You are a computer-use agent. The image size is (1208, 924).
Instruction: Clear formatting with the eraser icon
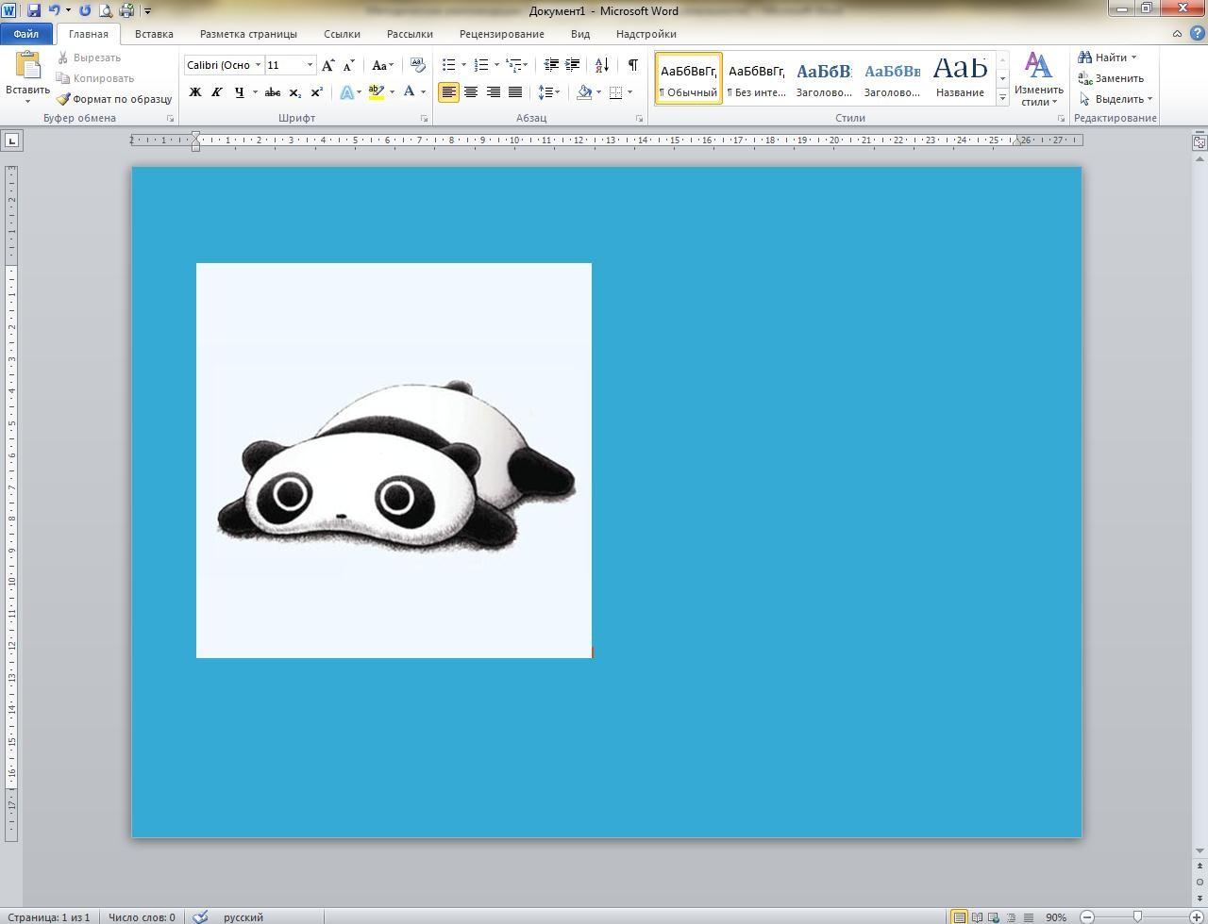coord(418,65)
